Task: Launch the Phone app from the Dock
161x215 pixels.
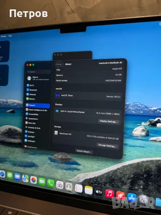Action: [x=51, y=183]
